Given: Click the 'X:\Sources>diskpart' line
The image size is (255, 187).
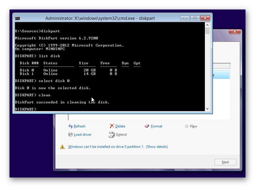Looking at the screenshot, I should click(37, 31).
